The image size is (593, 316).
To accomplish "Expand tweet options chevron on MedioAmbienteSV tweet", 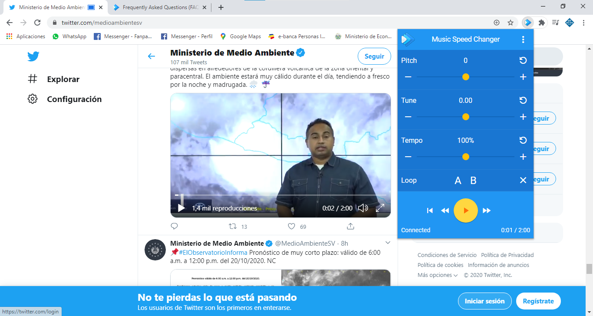I will pos(388,243).
